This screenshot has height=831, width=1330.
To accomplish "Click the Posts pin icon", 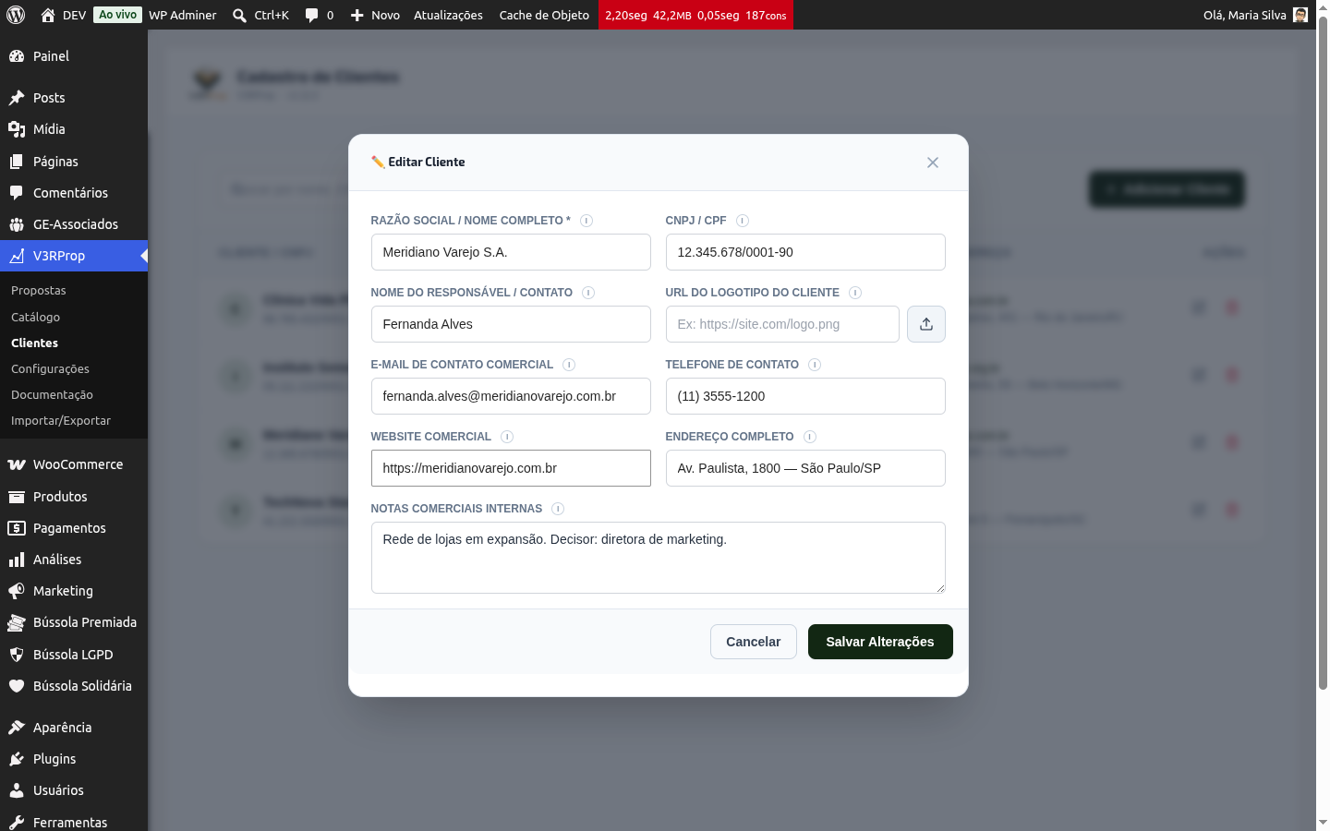I will (17, 98).
